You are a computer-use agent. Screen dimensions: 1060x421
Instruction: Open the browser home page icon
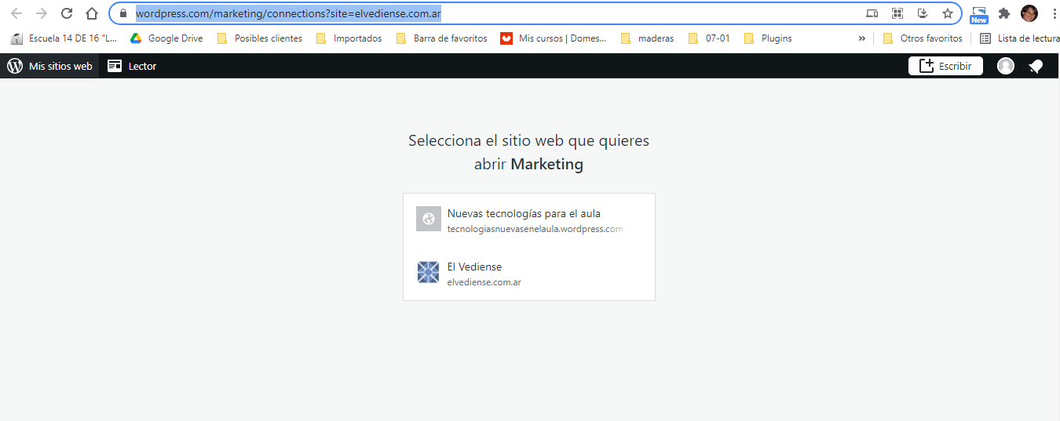[x=92, y=13]
